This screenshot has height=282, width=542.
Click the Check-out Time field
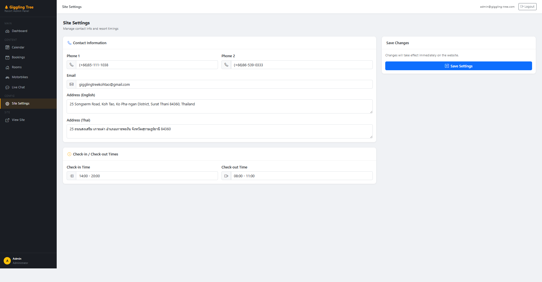click(x=302, y=176)
